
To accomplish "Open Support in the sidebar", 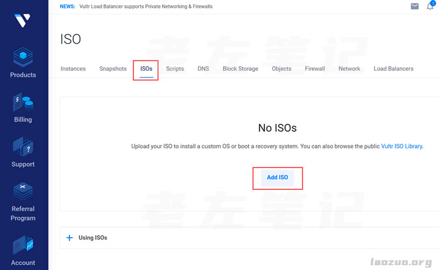I will (23, 152).
